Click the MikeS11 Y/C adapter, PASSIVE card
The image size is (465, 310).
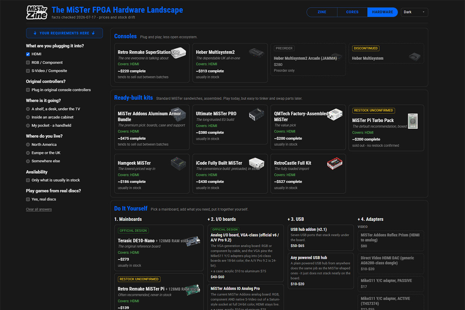pyautogui.click(x=391, y=284)
